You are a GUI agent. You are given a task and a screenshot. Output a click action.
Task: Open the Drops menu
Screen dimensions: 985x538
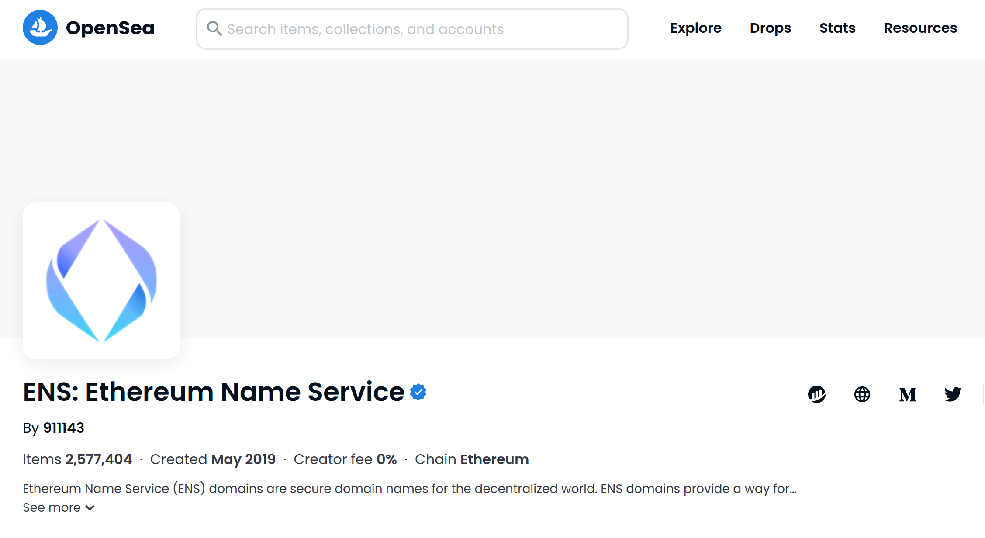[x=770, y=28]
